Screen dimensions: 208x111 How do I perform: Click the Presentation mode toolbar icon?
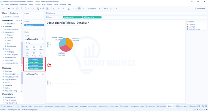click(x=111, y=9)
